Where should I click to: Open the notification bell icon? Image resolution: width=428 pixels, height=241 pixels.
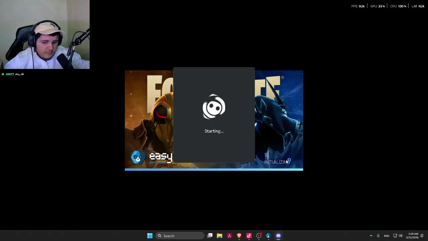pos(422,236)
